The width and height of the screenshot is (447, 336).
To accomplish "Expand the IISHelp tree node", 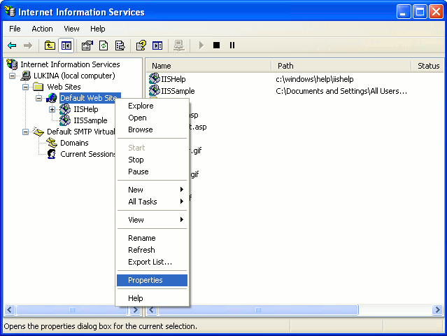I will pyautogui.click(x=52, y=109).
